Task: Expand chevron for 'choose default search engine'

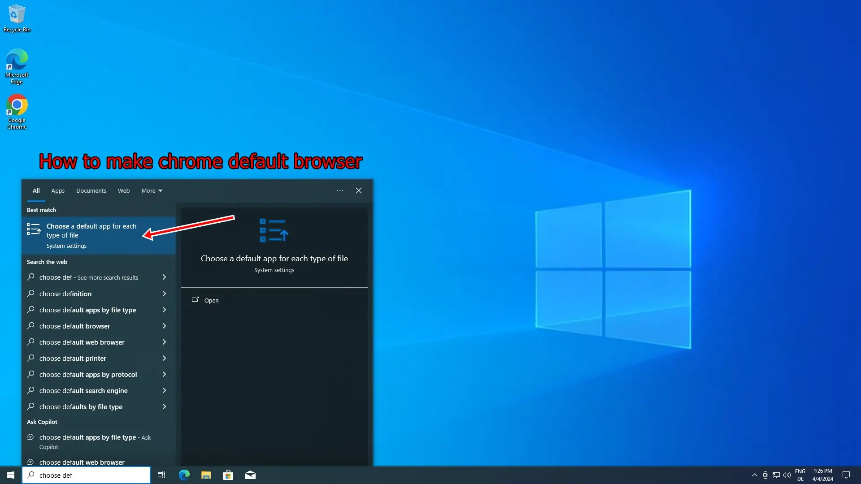Action: tap(164, 391)
